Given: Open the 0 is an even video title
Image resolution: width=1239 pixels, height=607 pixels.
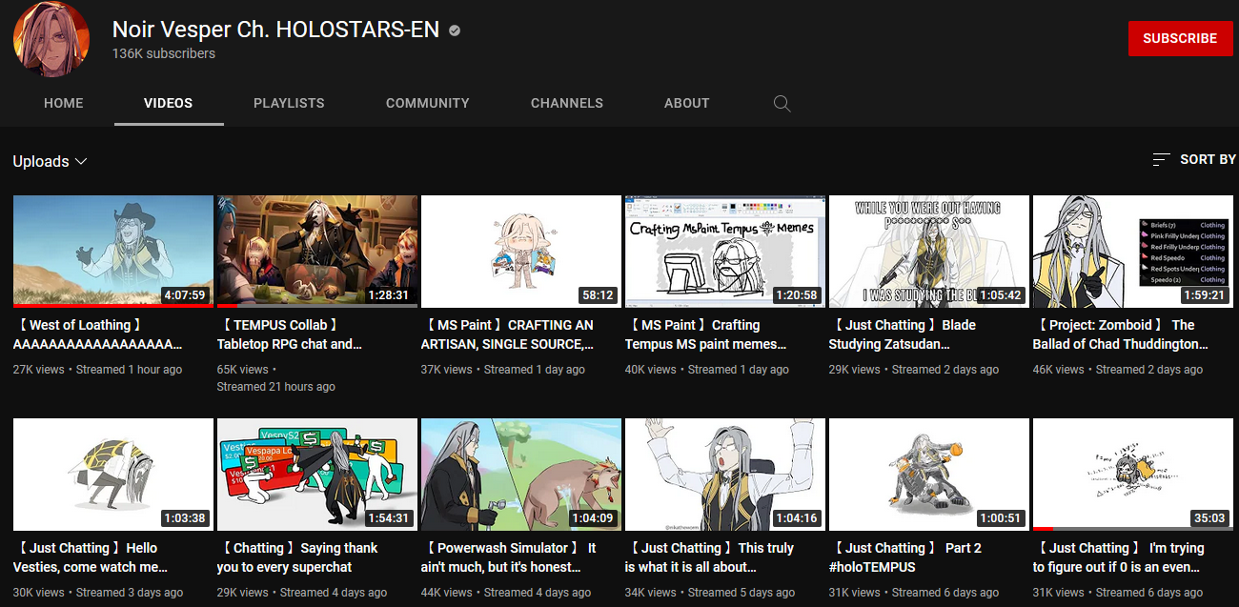Looking at the screenshot, I should tap(1119, 557).
